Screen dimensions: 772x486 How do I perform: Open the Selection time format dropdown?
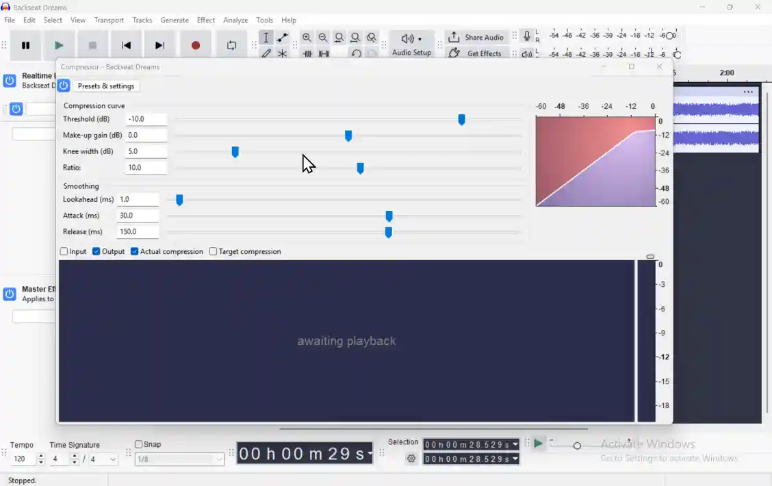pos(515,444)
